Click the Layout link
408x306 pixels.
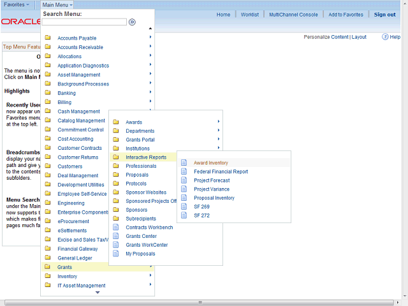coord(359,37)
